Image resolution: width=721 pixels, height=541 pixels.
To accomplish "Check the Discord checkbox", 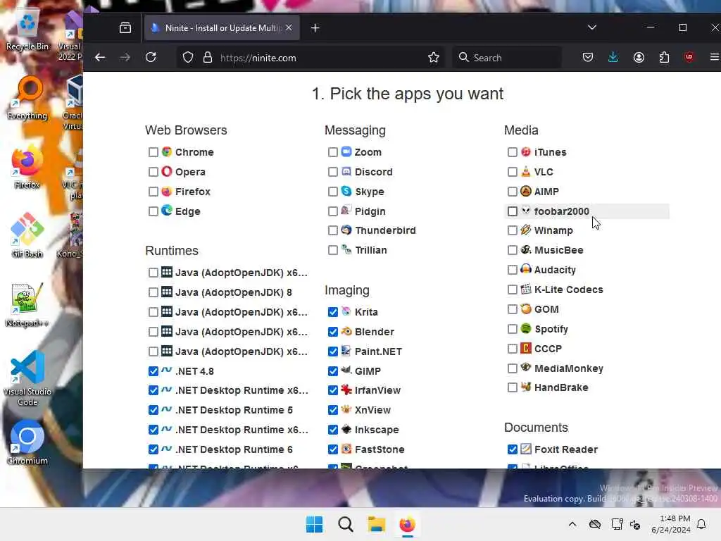I will [332, 172].
